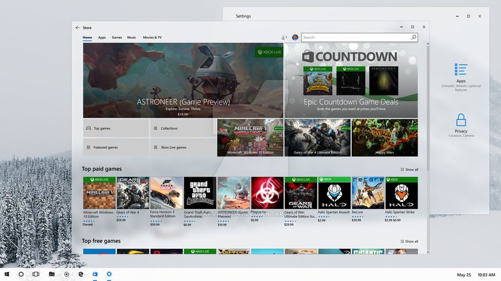Focus the Store search field
This screenshot has width=501, height=281.
click(359, 37)
